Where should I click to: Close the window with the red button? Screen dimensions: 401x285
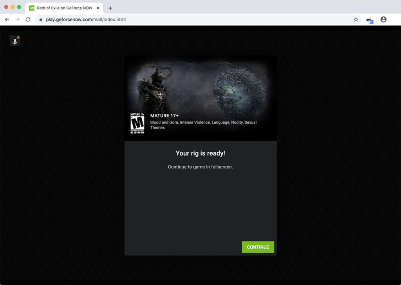click(x=6, y=7)
